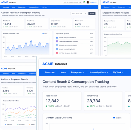This screenshot has height=130, width=131.
Task: Open Remote Productivity Toolkit content link
Action: 67,49
